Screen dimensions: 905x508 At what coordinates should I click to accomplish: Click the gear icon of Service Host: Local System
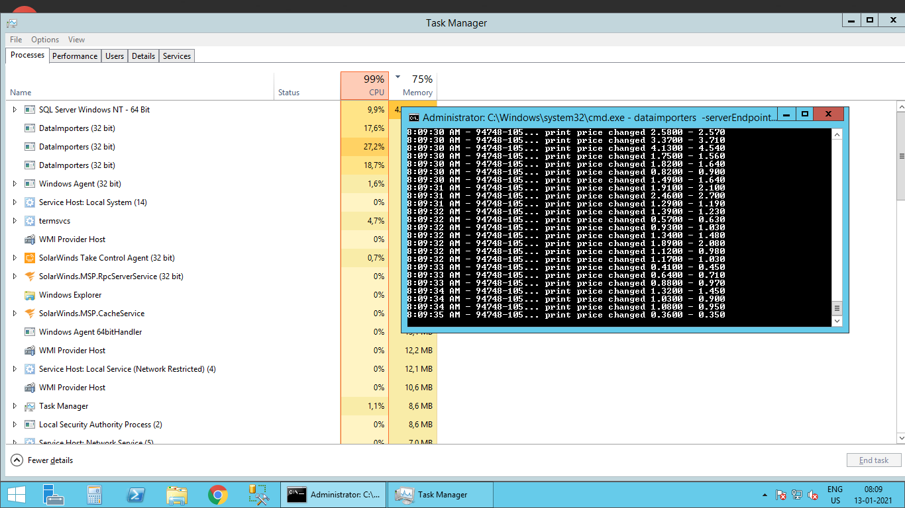pos(29,202)
